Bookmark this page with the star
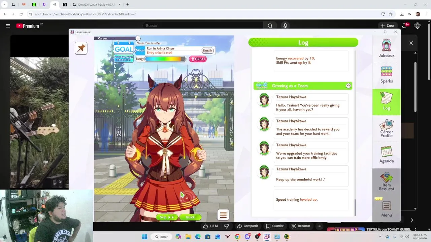The width and height of the screenshot is (431, 242). click(x=391, y=14)
